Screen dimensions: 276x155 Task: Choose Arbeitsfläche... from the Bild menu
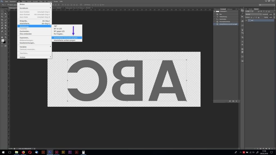pos(34,24)
